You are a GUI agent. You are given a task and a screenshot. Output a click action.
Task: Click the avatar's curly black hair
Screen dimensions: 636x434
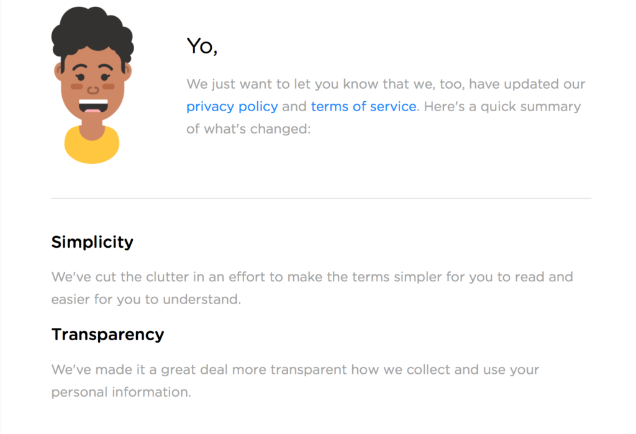click(x=93, y=30)
